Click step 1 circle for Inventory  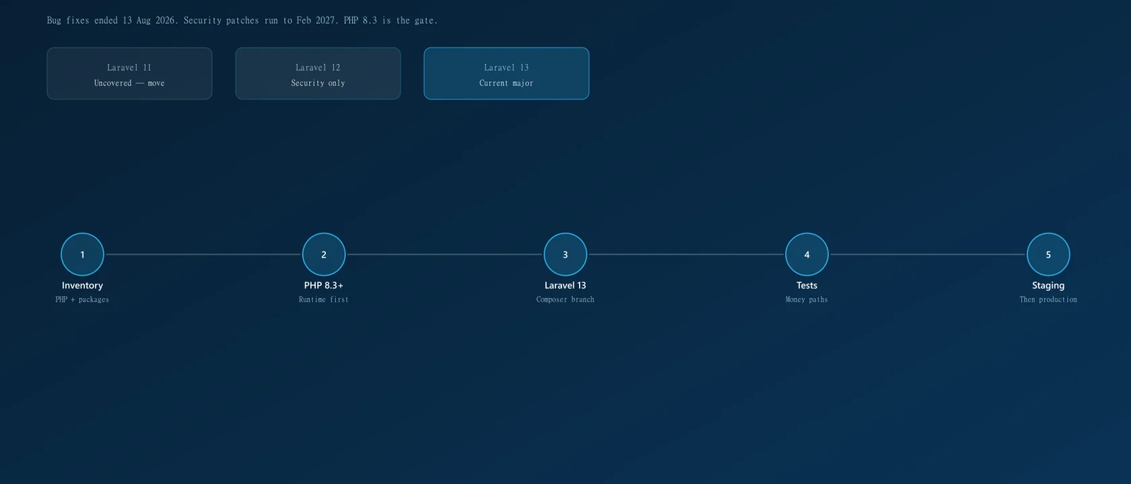tap(82, 254)
